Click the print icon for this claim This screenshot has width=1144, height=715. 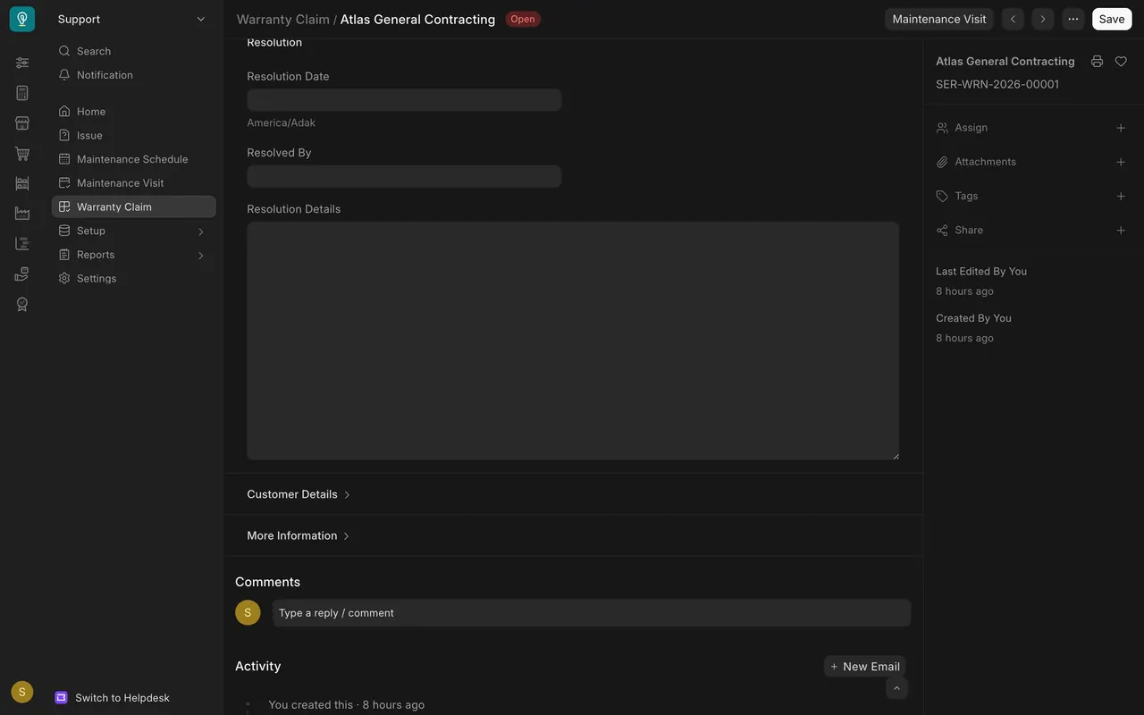(x=1097, y=62)
